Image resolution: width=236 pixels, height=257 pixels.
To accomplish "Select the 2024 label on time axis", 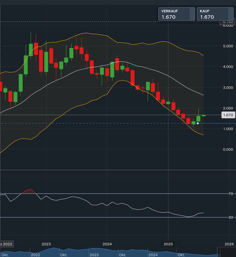I will [x=107, y=244].
